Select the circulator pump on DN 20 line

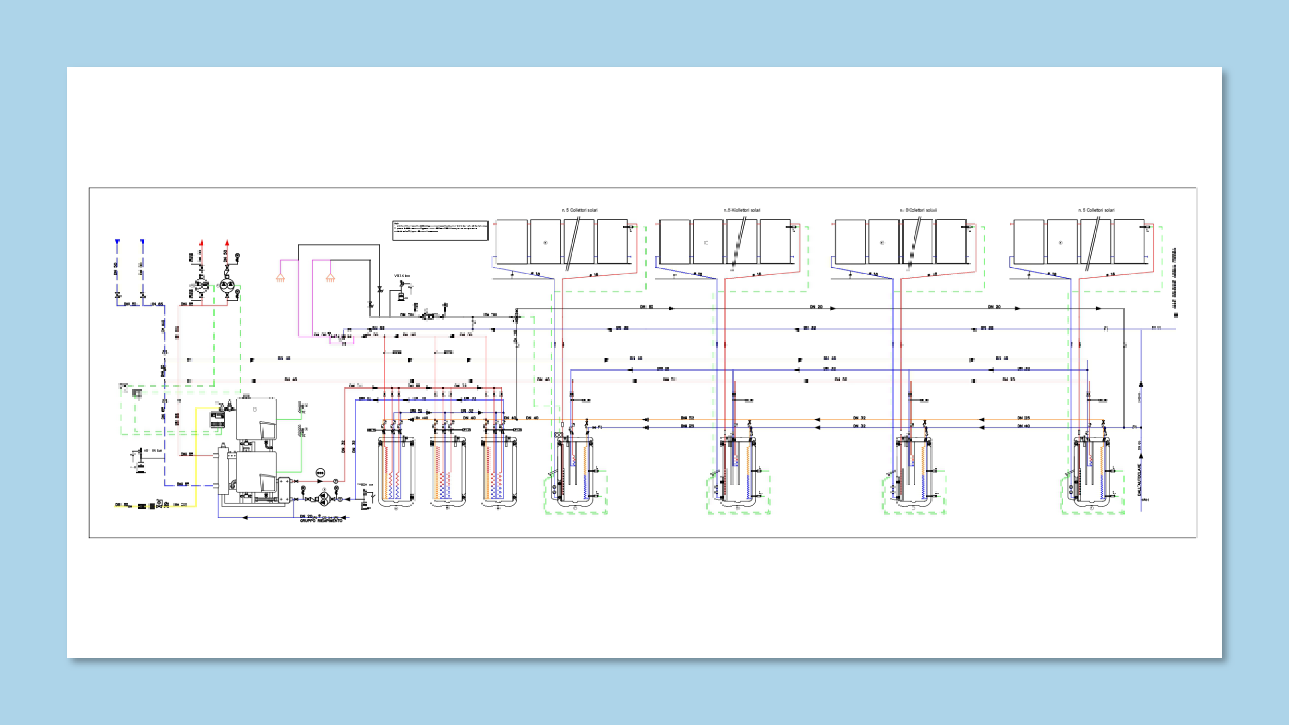coord(428,316)
